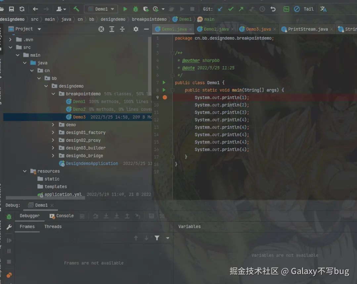The image size is (357, 284).
Task: Click the Synchronize reload icon
Action: (x=22, y=9)
